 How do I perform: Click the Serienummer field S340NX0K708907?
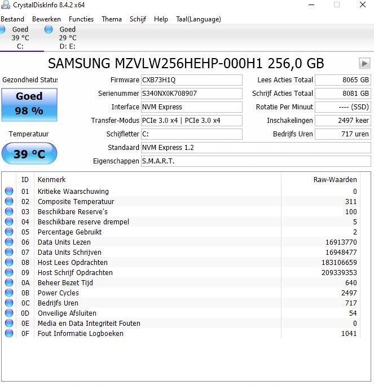pyautogui.click(x=191, y=94)
